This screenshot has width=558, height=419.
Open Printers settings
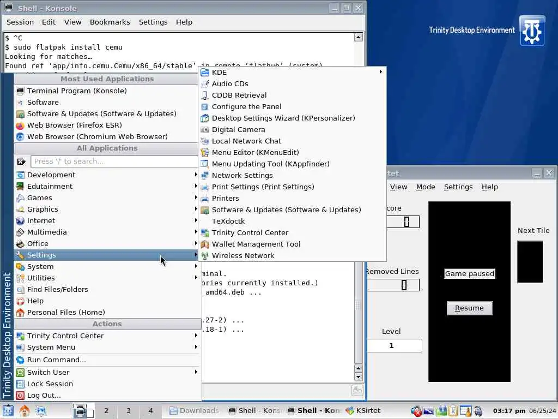(x=293, y=198)
